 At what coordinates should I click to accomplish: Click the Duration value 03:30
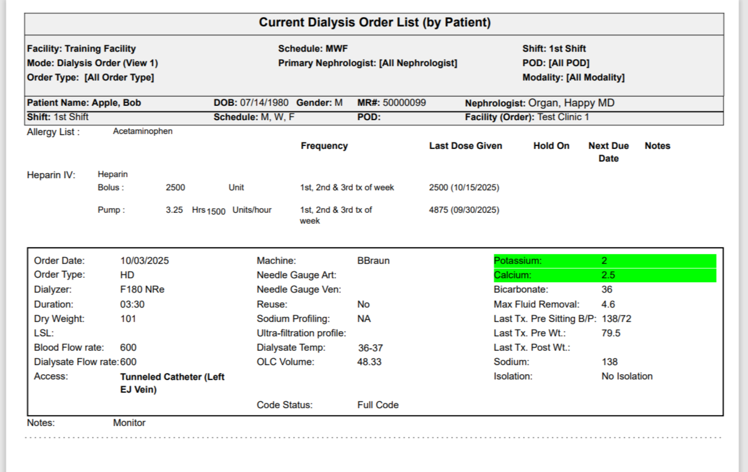132,304
